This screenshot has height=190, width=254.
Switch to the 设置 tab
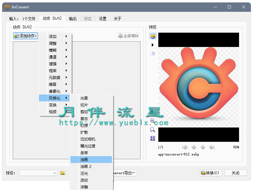click(x=103, y=19)
